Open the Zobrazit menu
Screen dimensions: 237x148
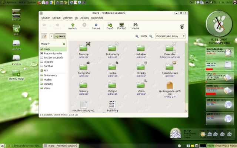click(68, 18)
